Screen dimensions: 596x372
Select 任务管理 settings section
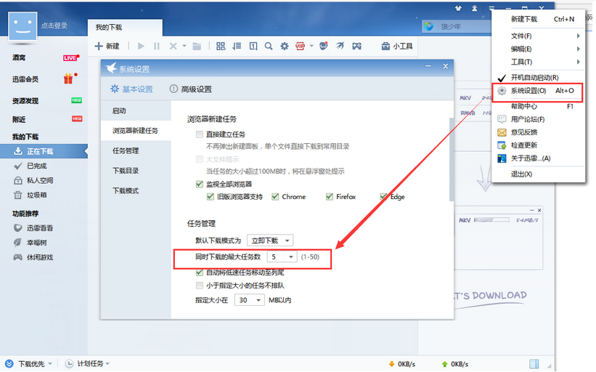[136, 150]
